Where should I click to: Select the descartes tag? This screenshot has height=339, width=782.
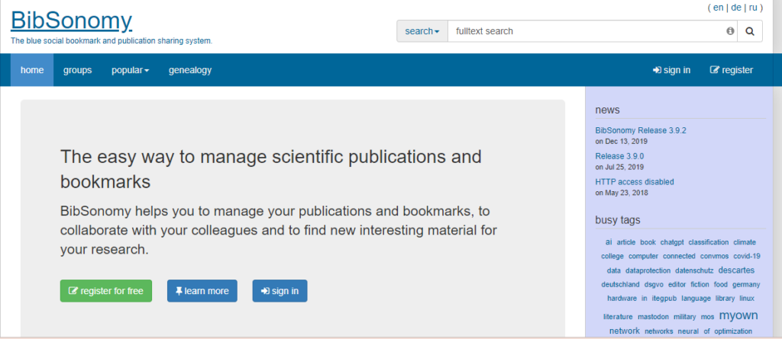point(736,270)
